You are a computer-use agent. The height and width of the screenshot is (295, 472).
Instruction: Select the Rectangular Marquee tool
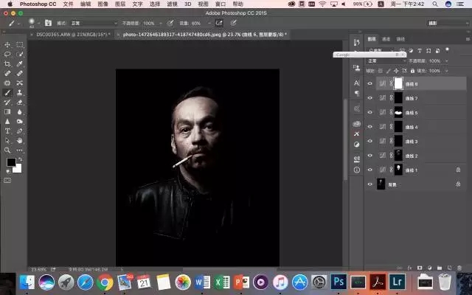[x=20, y=45]
